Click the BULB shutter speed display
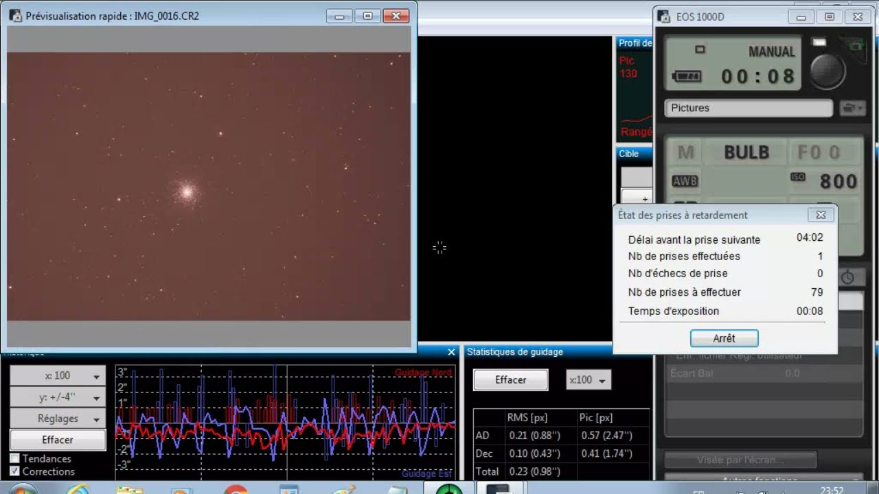The width and height of the screenshot is (879, 494). click(x=746, y=152)
